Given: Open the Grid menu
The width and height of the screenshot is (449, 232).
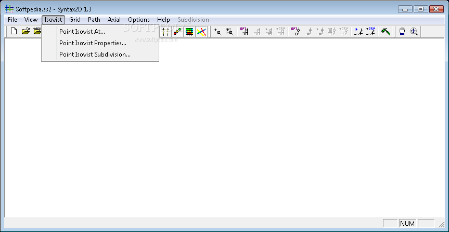Looking at the screenshot, I should coord(75,20).
